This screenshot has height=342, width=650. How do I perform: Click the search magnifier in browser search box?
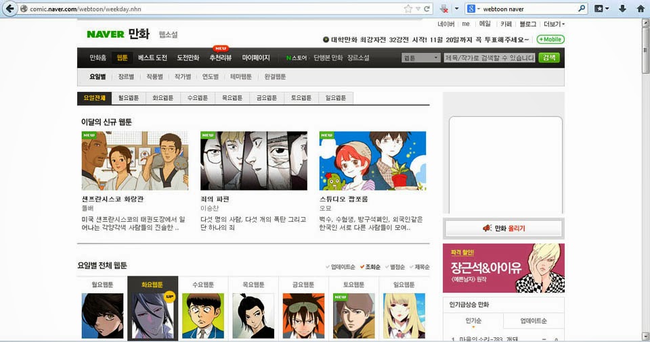581,8
